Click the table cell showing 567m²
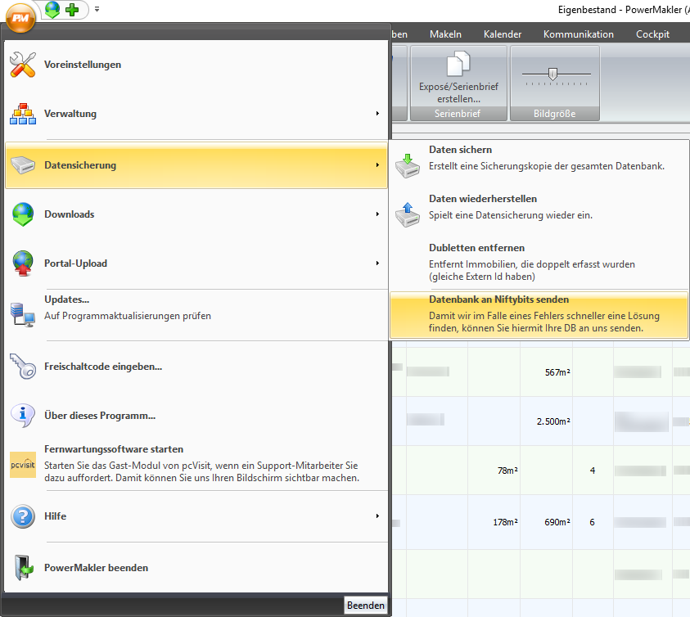 click(x=546, y=372)
